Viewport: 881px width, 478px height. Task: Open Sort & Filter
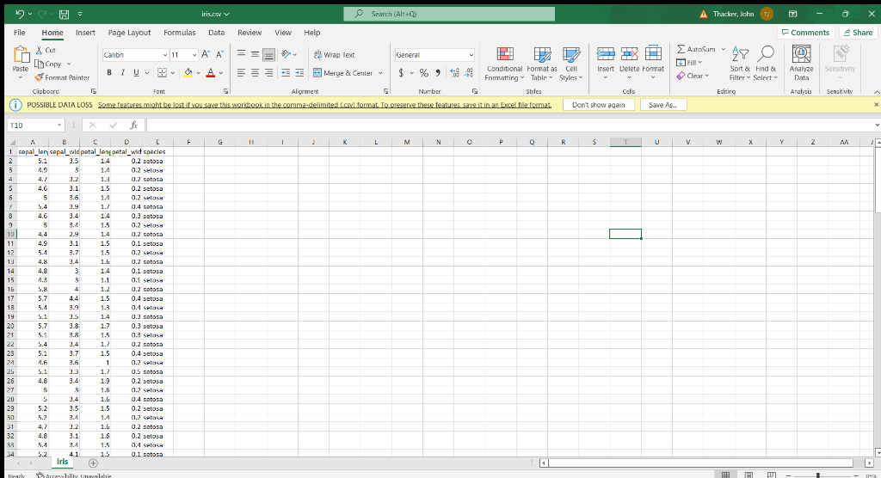(x=740, y=64)
